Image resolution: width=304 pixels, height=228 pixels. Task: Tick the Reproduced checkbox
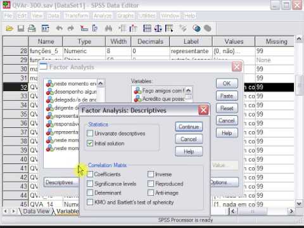tap(151, 184)
